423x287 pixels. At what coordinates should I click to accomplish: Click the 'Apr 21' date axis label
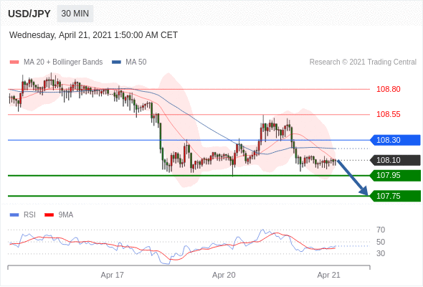328,275
